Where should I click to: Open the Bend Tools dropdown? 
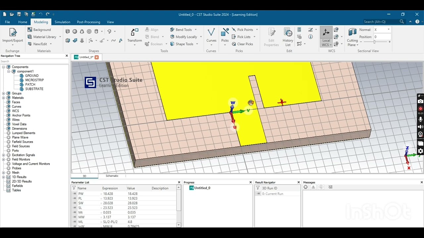[x=195, y=30]
